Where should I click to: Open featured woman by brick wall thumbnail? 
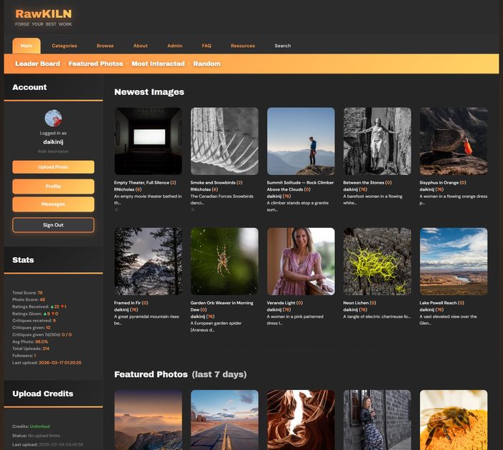click(377, 420)
